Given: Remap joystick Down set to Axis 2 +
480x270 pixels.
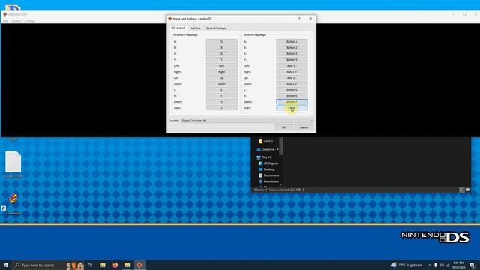Looking at the screenshot, I should coord(292,83).
